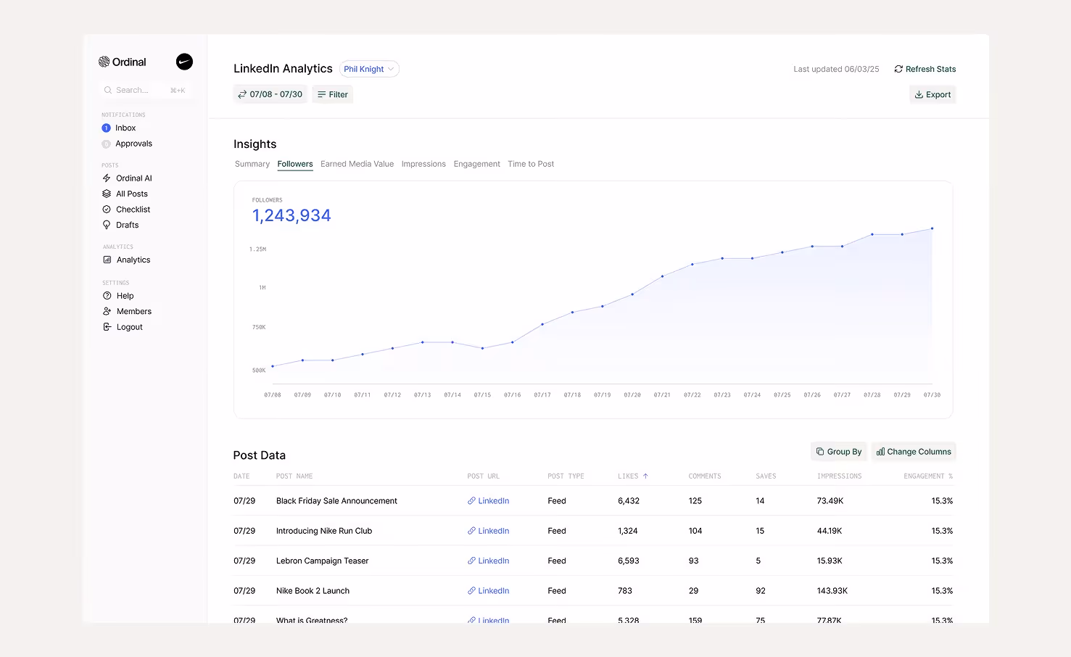Select the Black Friday Sale Announcement post name
The height and width of the screenshot is (657, 1071).
tap(336, 500)
